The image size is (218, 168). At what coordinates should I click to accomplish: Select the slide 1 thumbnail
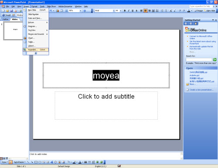pyautogui.click(x=14, y=31)
